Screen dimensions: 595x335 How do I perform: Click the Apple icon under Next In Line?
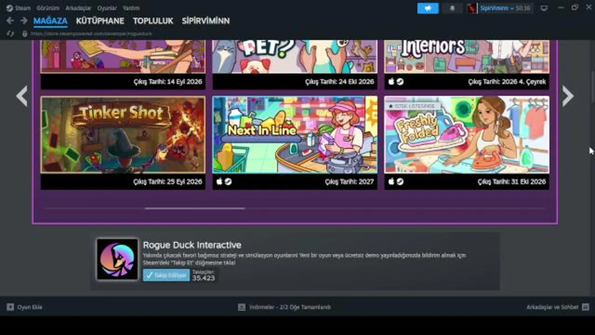pos(219,181)
